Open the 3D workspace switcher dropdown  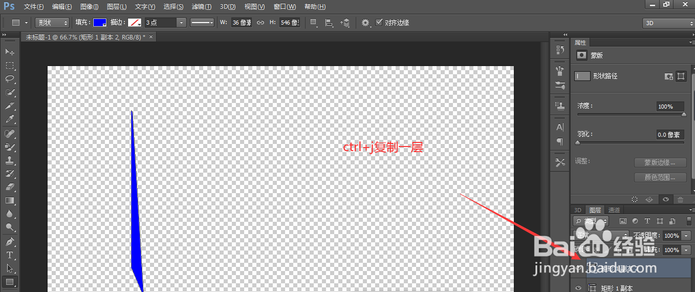(668, 23)
